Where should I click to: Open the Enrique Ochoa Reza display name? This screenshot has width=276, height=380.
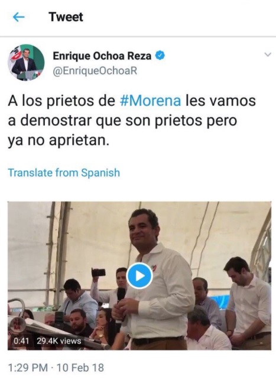point(102,56)
